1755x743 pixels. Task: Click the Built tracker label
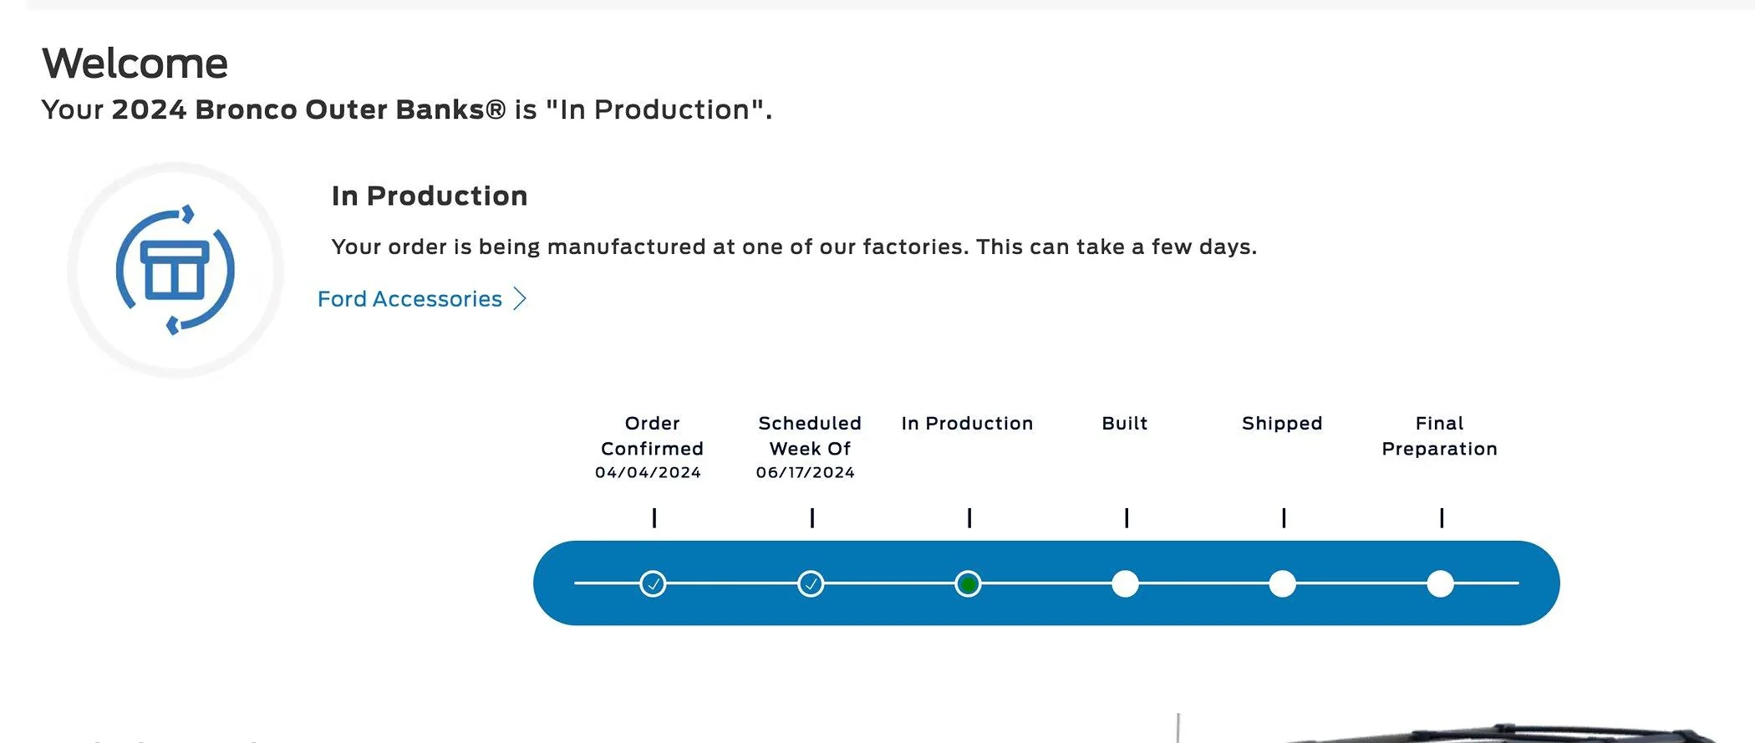pos(1125,423)
